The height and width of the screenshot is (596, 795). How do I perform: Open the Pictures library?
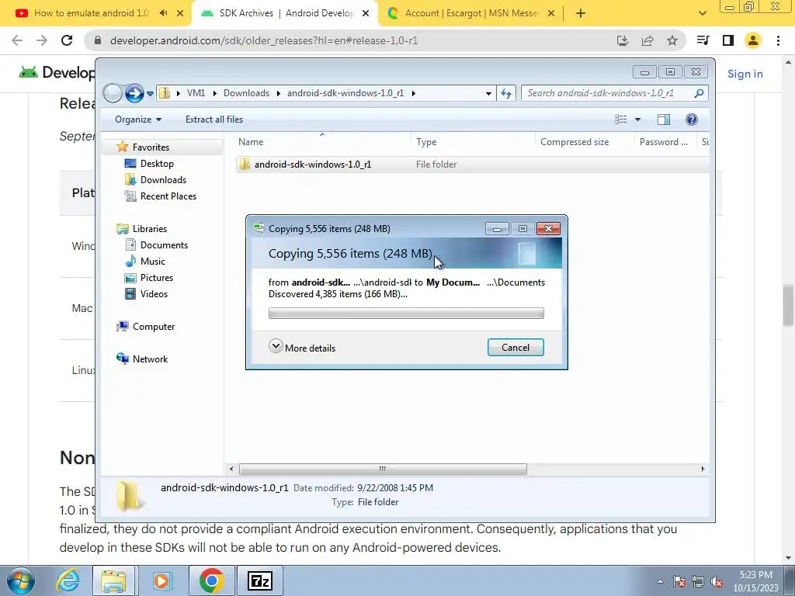[x=156, y=277]
